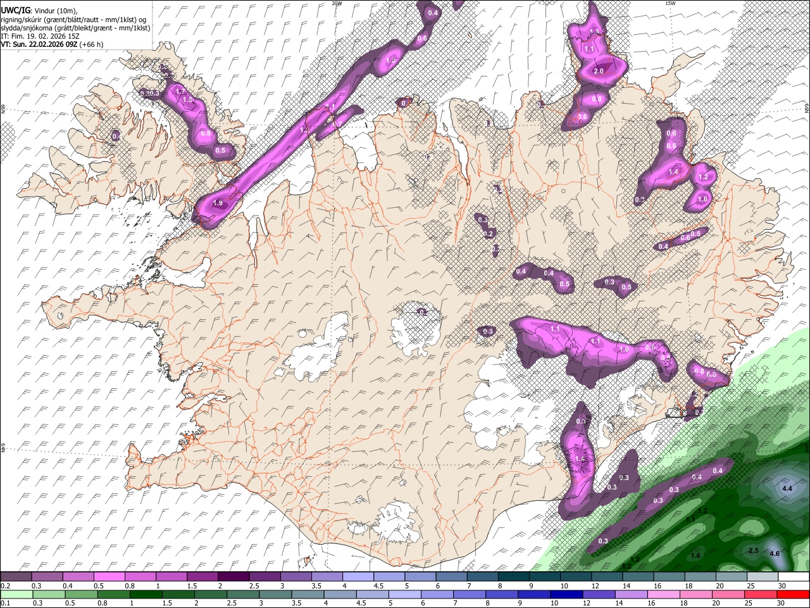
Task: Click the white swatch ending the upper legend row
Action: (x=793, y=577)
